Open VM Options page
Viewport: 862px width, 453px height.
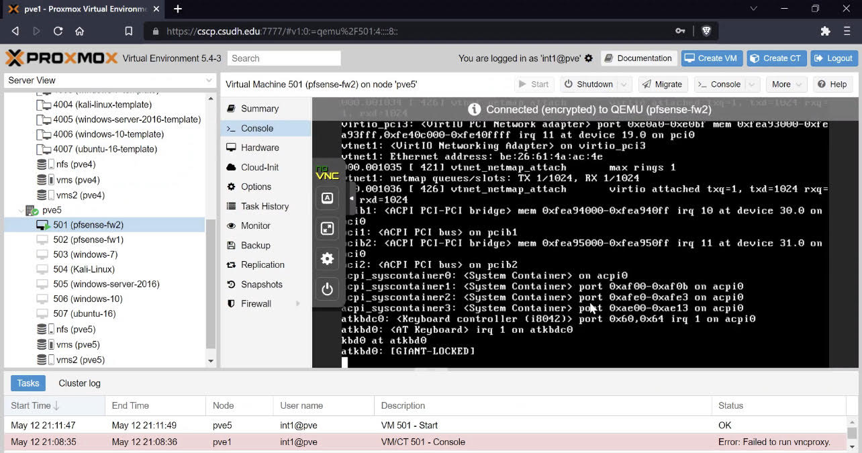tap(266, 187)
